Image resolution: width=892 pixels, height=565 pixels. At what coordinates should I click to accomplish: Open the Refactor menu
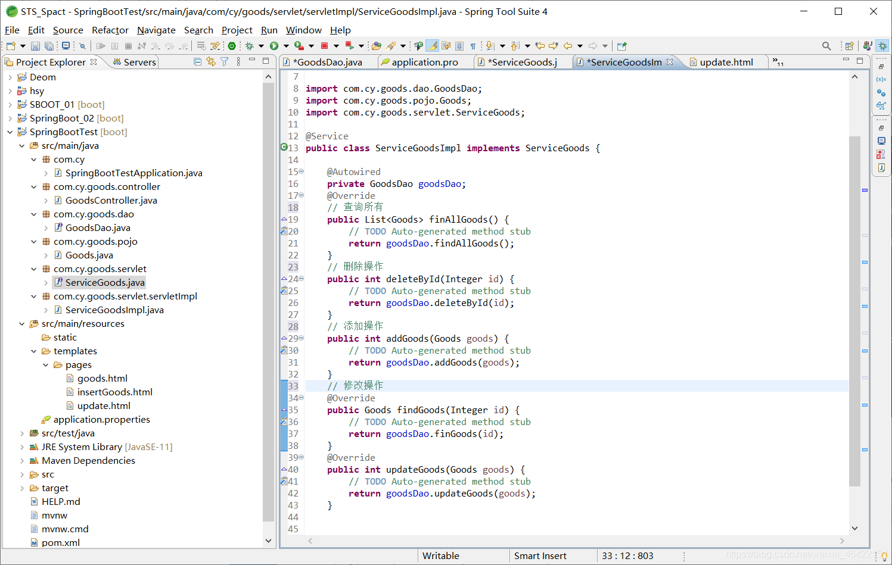click(x=110, y=30)
